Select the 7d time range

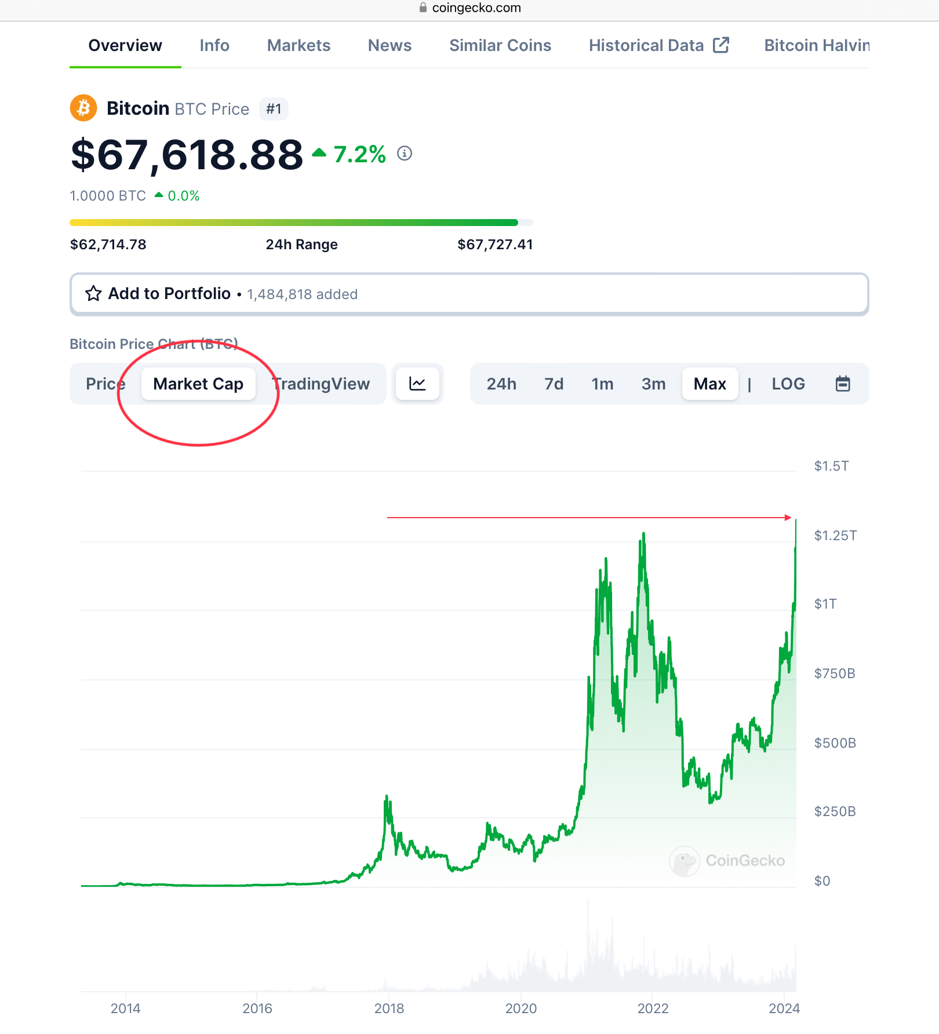[x=554, y=384]
